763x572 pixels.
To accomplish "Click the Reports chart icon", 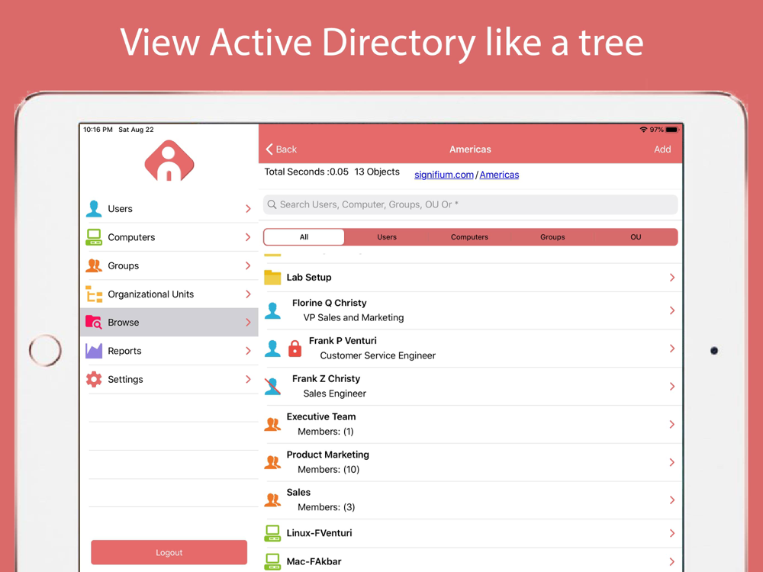I will [x=94, y=351].
